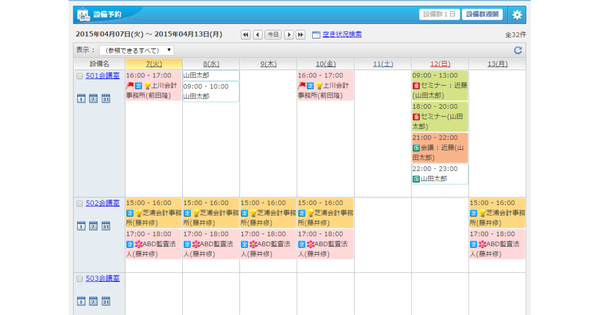This screenshot has width=600, height=315.
Task: Open Sunday 22:00 - 23:00 山田太郎 booking
Action: click(440, 174)
